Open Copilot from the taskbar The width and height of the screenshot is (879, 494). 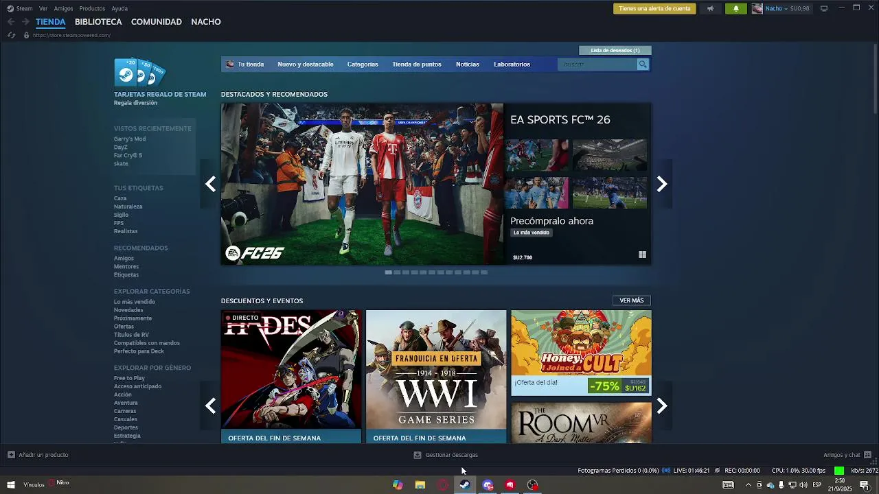click(x=398, y=485)
